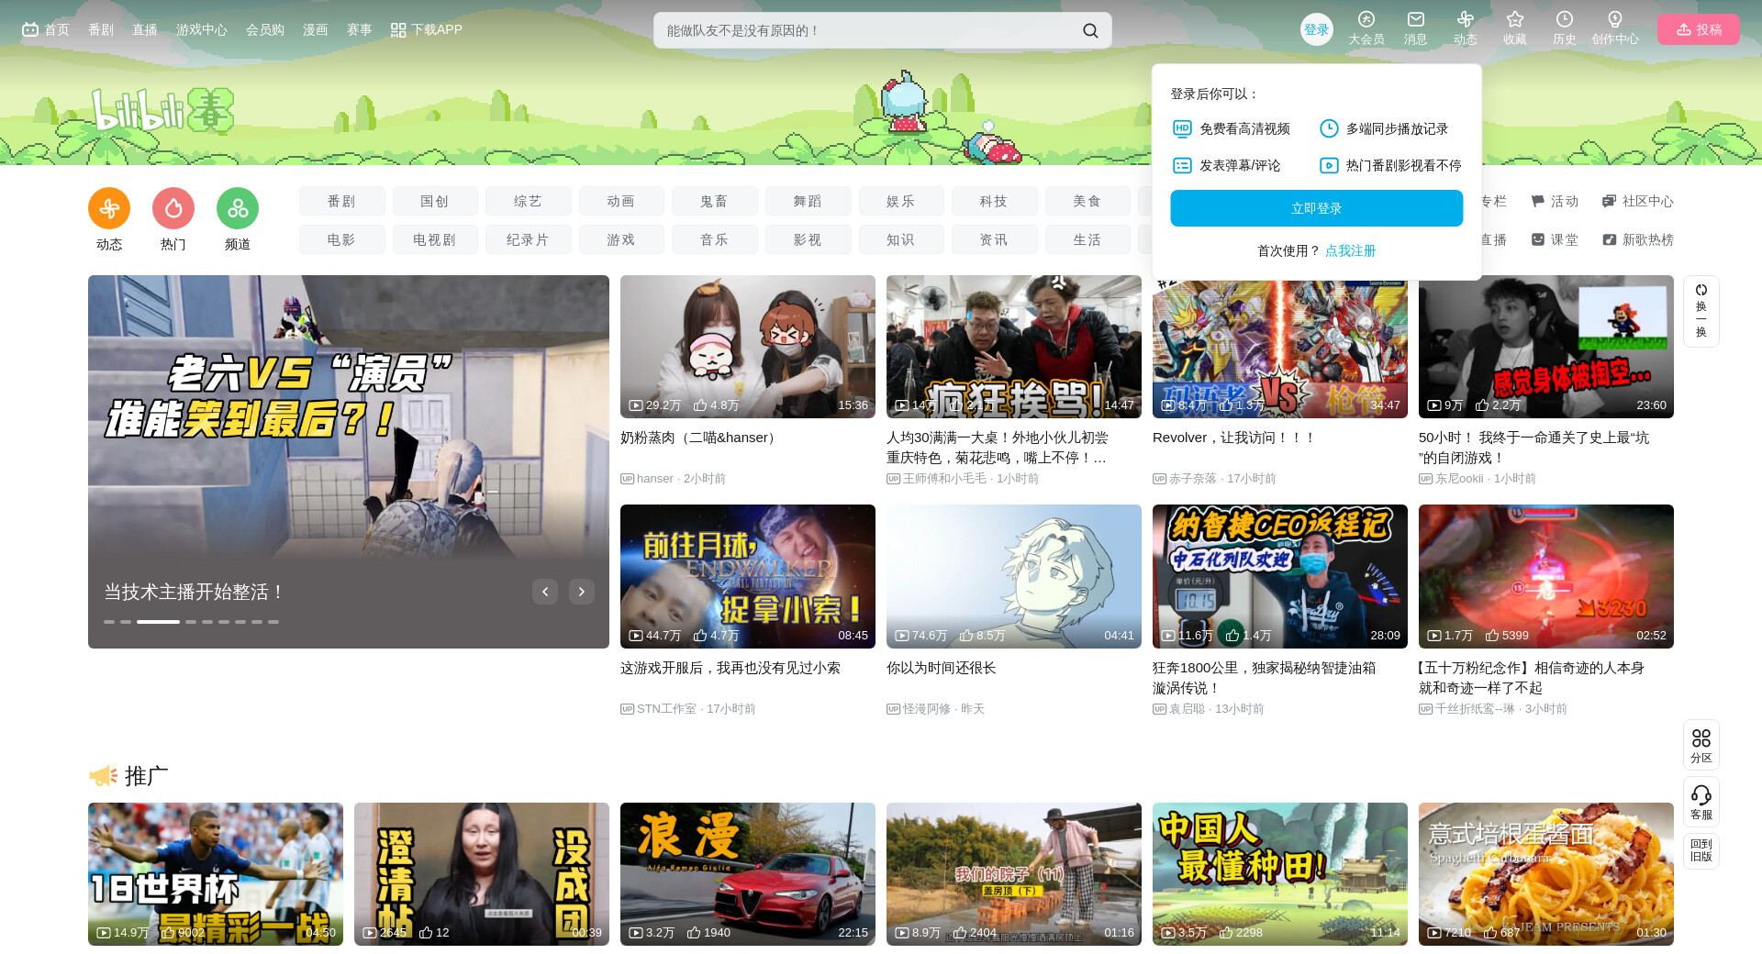
Task: Click the 首页 TV icon
Action: (30, 29)
